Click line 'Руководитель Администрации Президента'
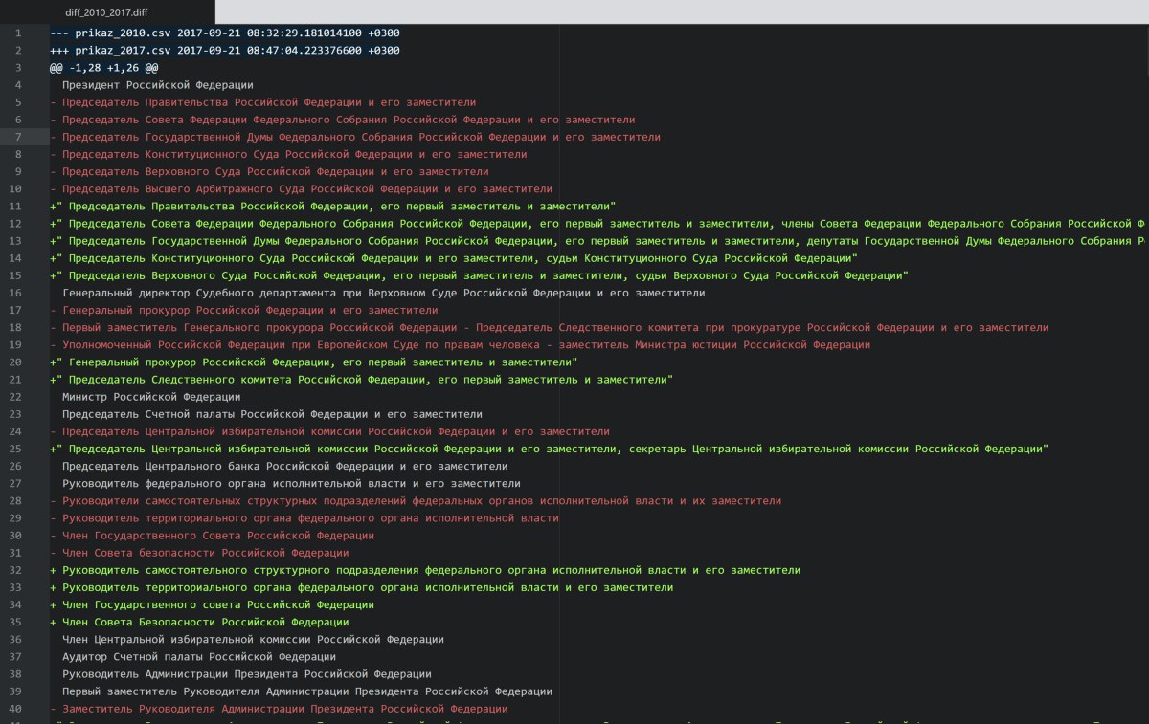The width and height of the screenshot is (1149, 724). click(246, 673)
